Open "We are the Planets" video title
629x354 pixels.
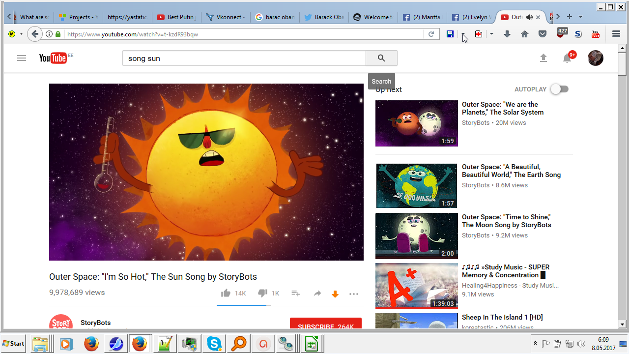tap(503, 108)
